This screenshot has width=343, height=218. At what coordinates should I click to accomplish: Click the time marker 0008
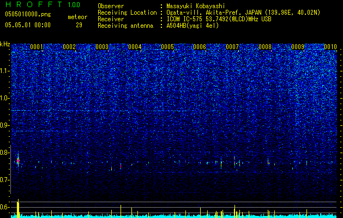[265, 47]
